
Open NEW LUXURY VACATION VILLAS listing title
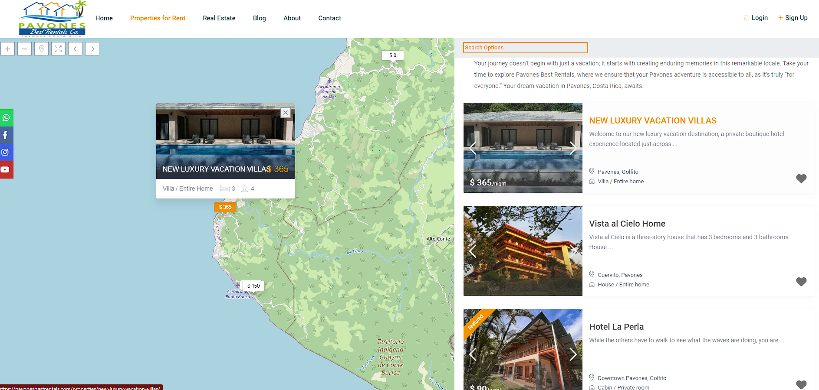pyautogui.click(x=653, y=121)
